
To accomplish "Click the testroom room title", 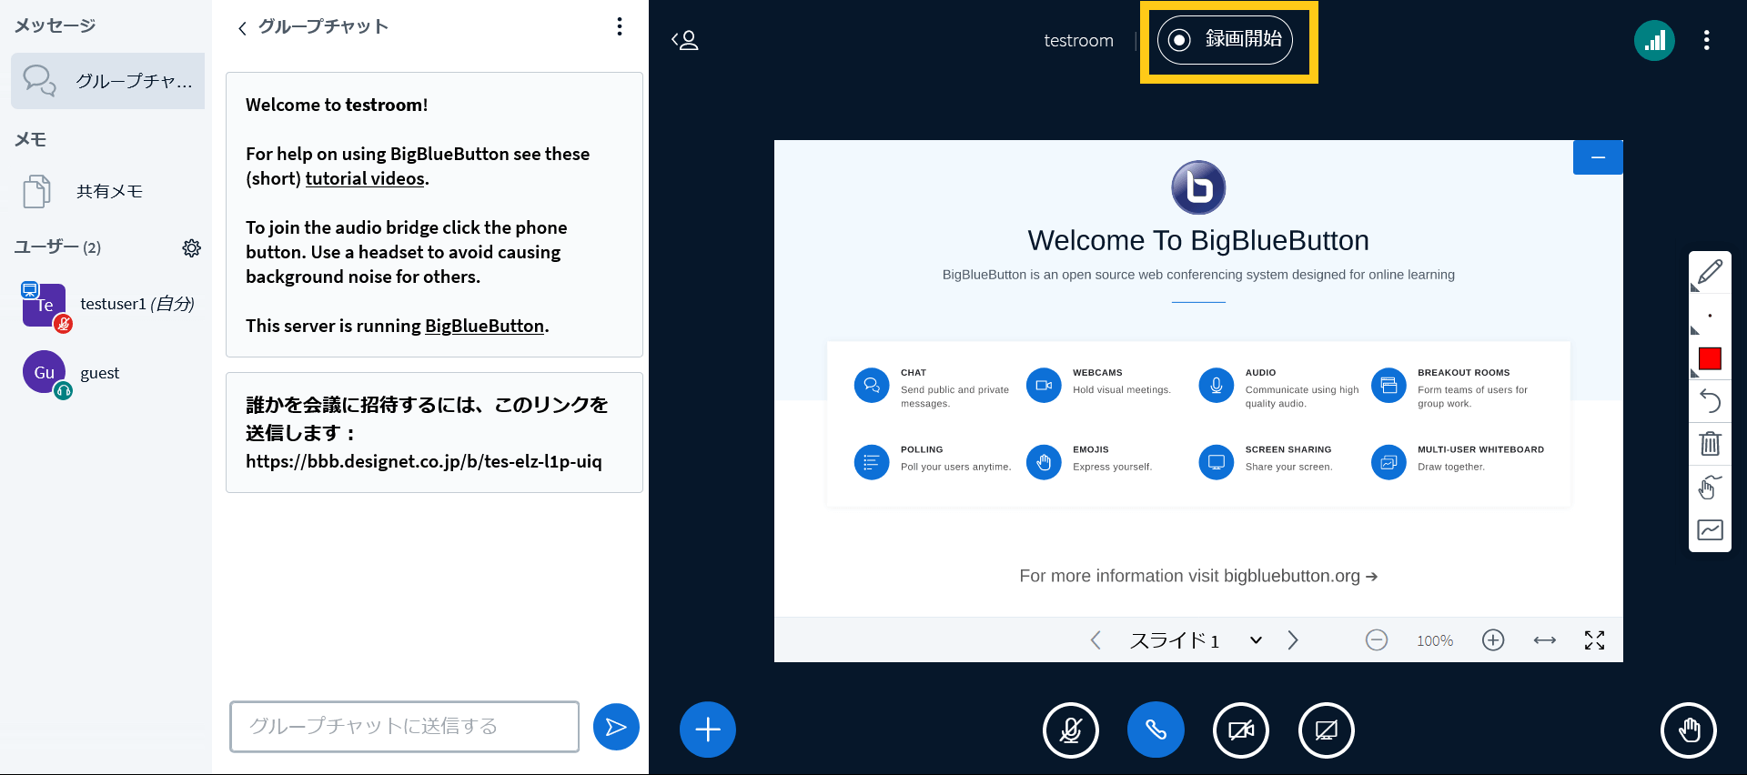I will (1078, 41).
